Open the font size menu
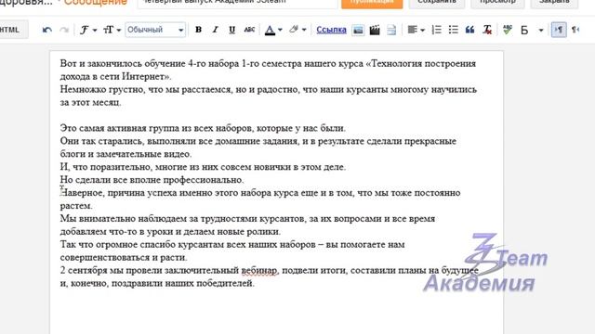Image resolution: width=595 pixels, height=334 pixels. pos(112,30)
